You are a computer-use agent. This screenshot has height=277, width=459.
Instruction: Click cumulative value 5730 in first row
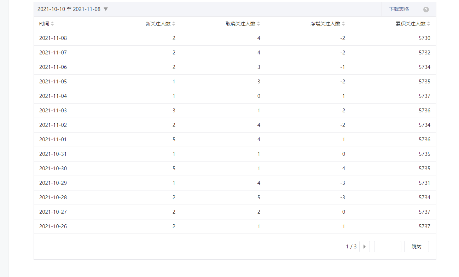pyautogui.click(x=424, y=38)
